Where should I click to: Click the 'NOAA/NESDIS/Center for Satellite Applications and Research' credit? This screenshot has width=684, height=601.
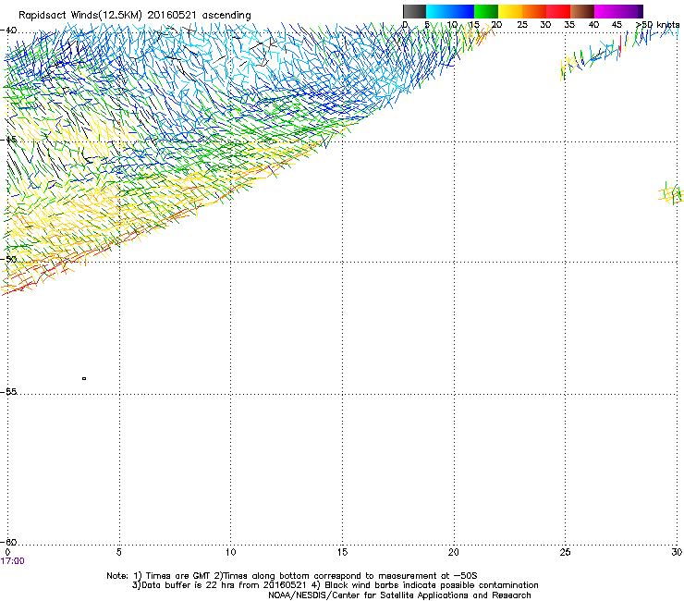(x=399, y=595)
